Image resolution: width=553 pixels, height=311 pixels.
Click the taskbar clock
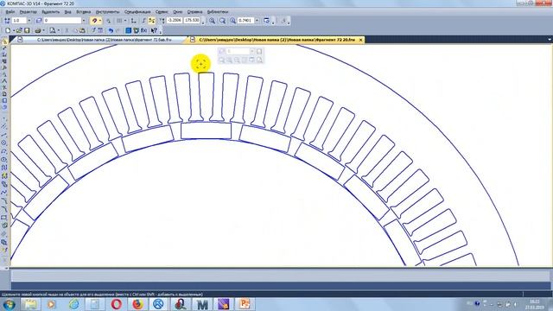point(535,304)
